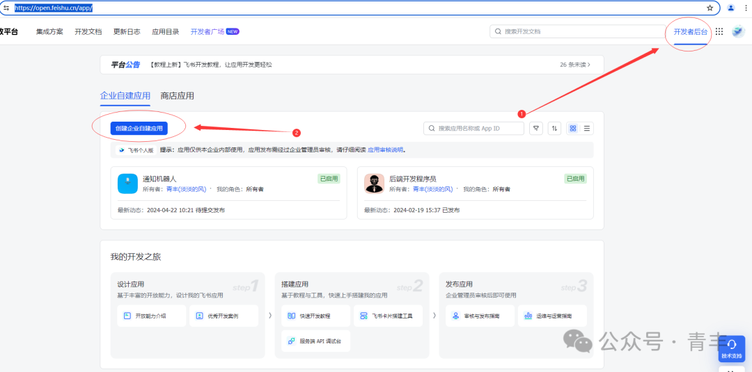Open 开发文档 in top navigation
The width and height of the screenshot is (752, 372).
pos(88,31)
